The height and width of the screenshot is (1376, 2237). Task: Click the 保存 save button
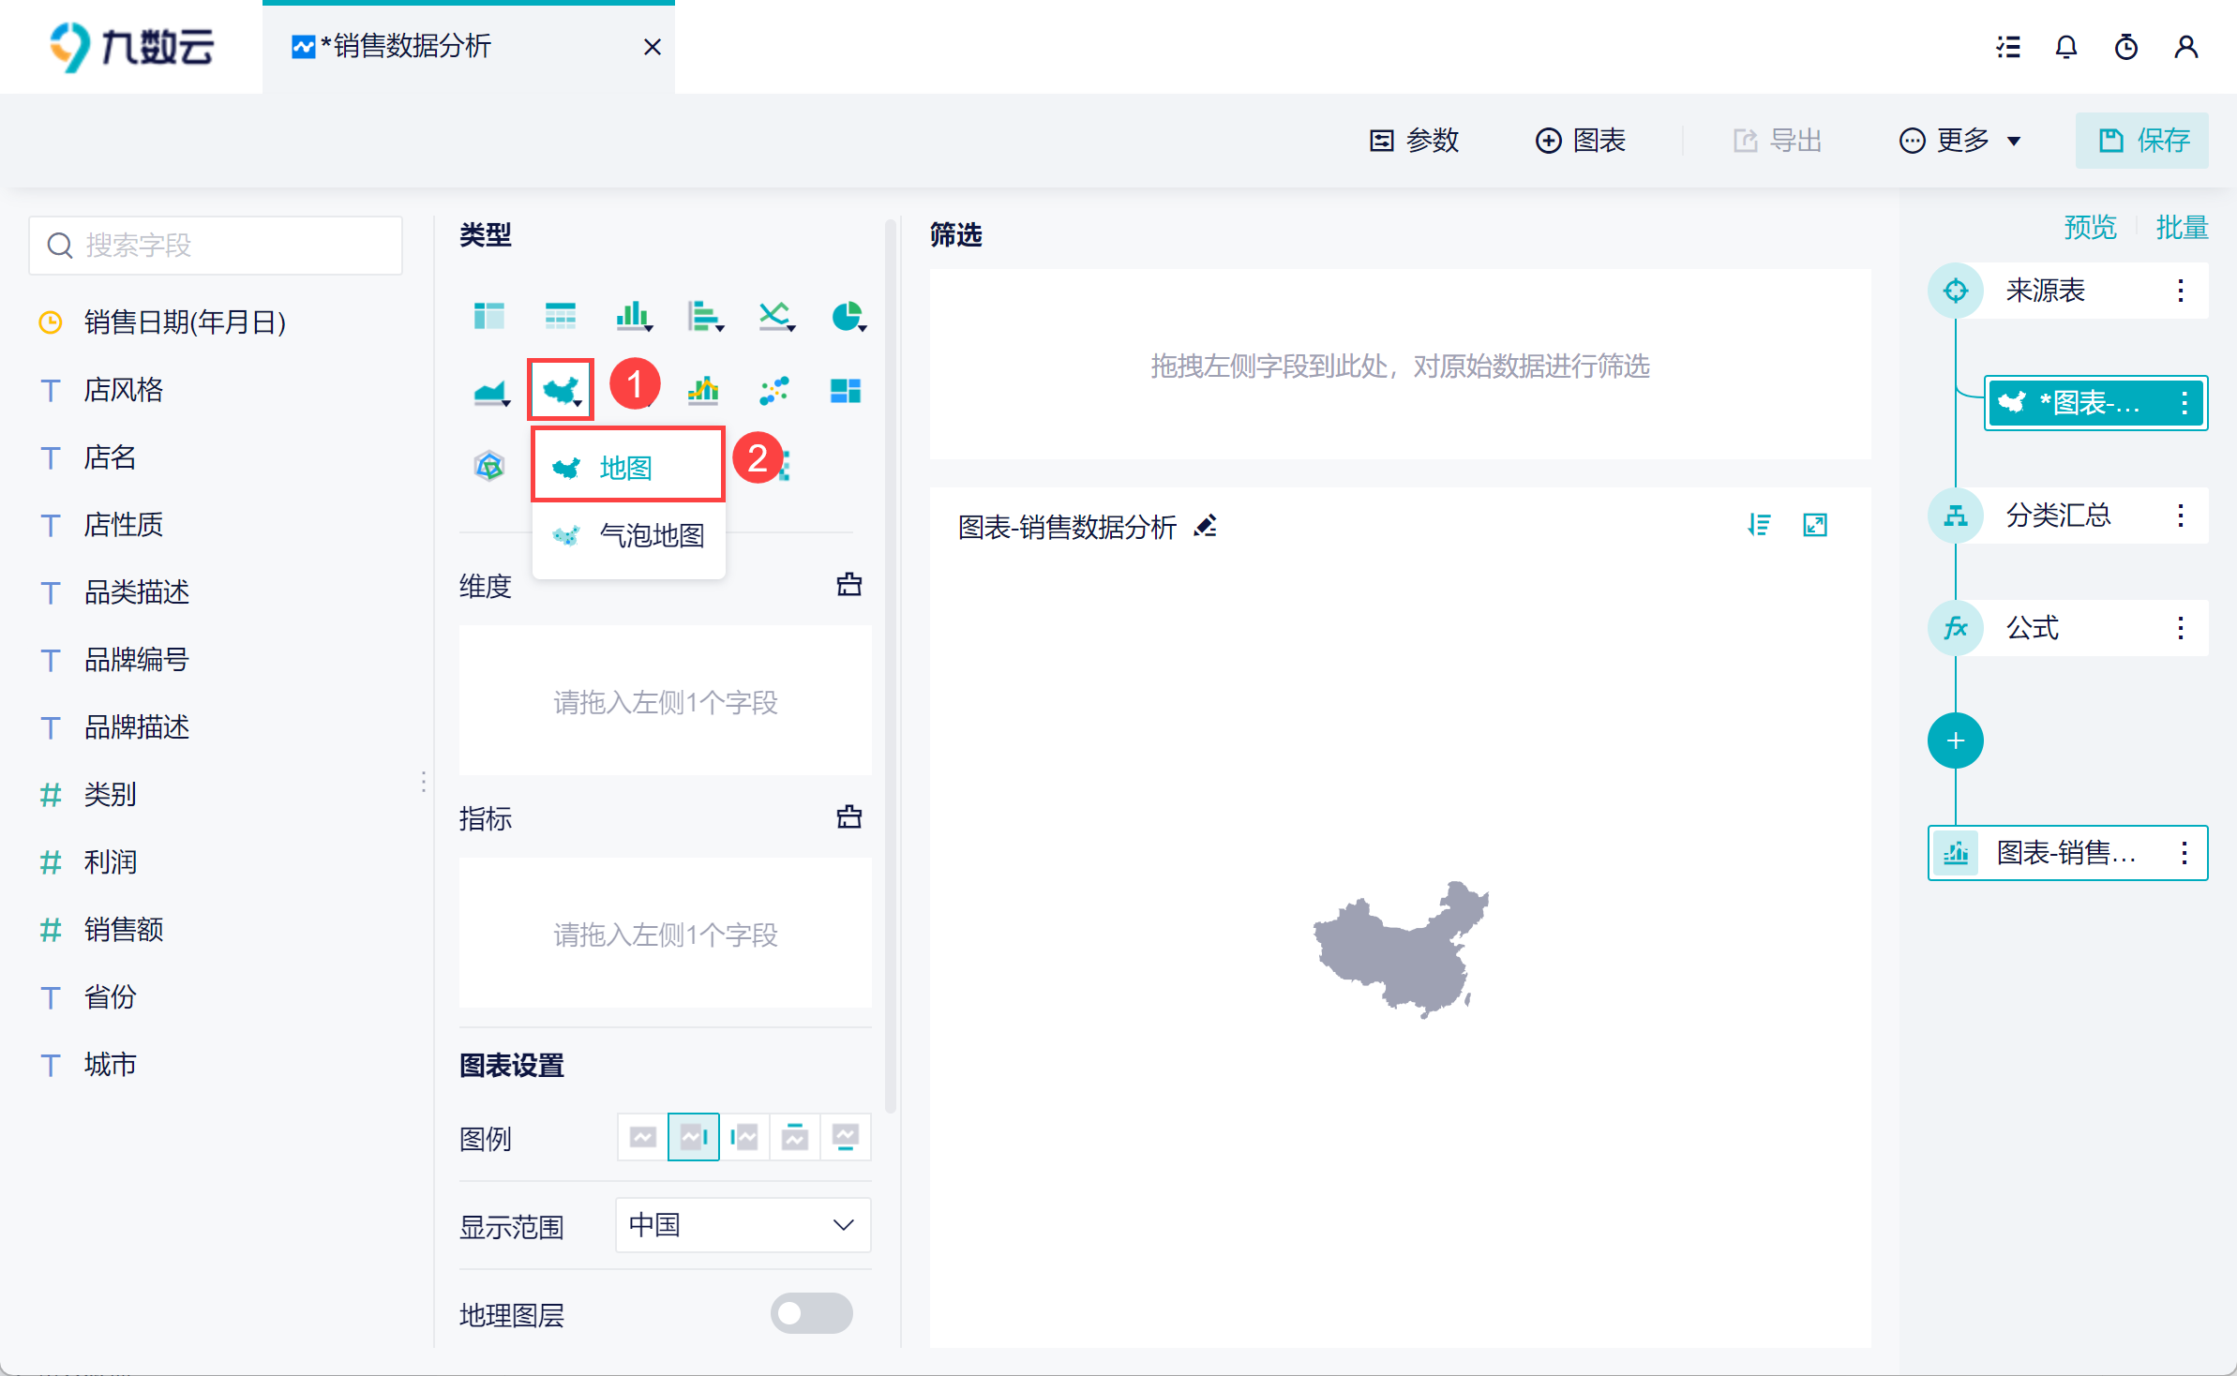coord(2142,141)
